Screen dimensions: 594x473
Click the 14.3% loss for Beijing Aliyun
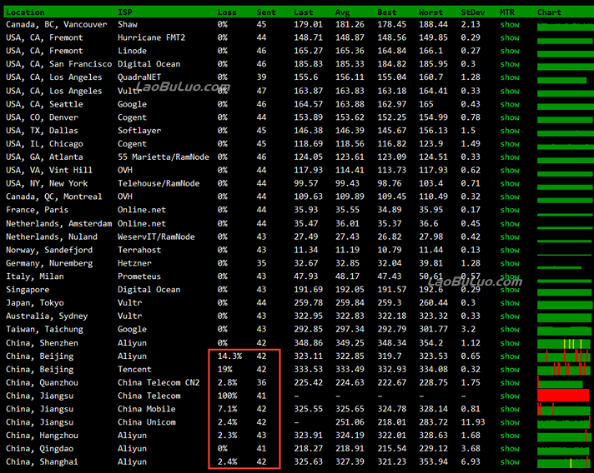229,356
